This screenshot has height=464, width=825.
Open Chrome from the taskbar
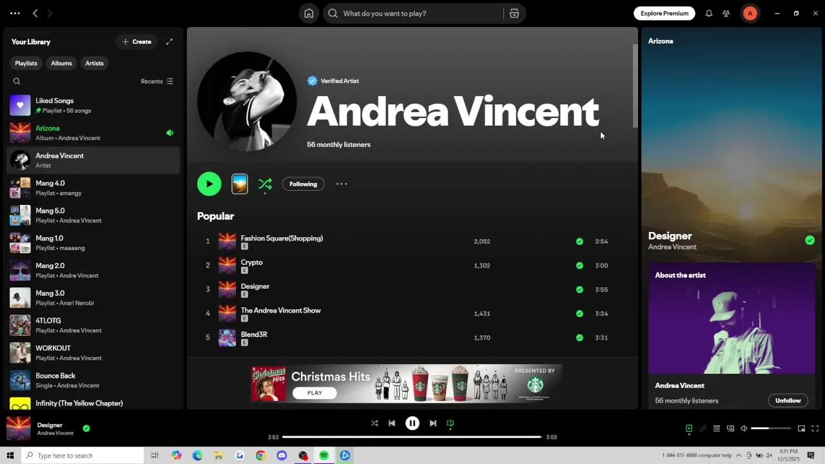260,456
